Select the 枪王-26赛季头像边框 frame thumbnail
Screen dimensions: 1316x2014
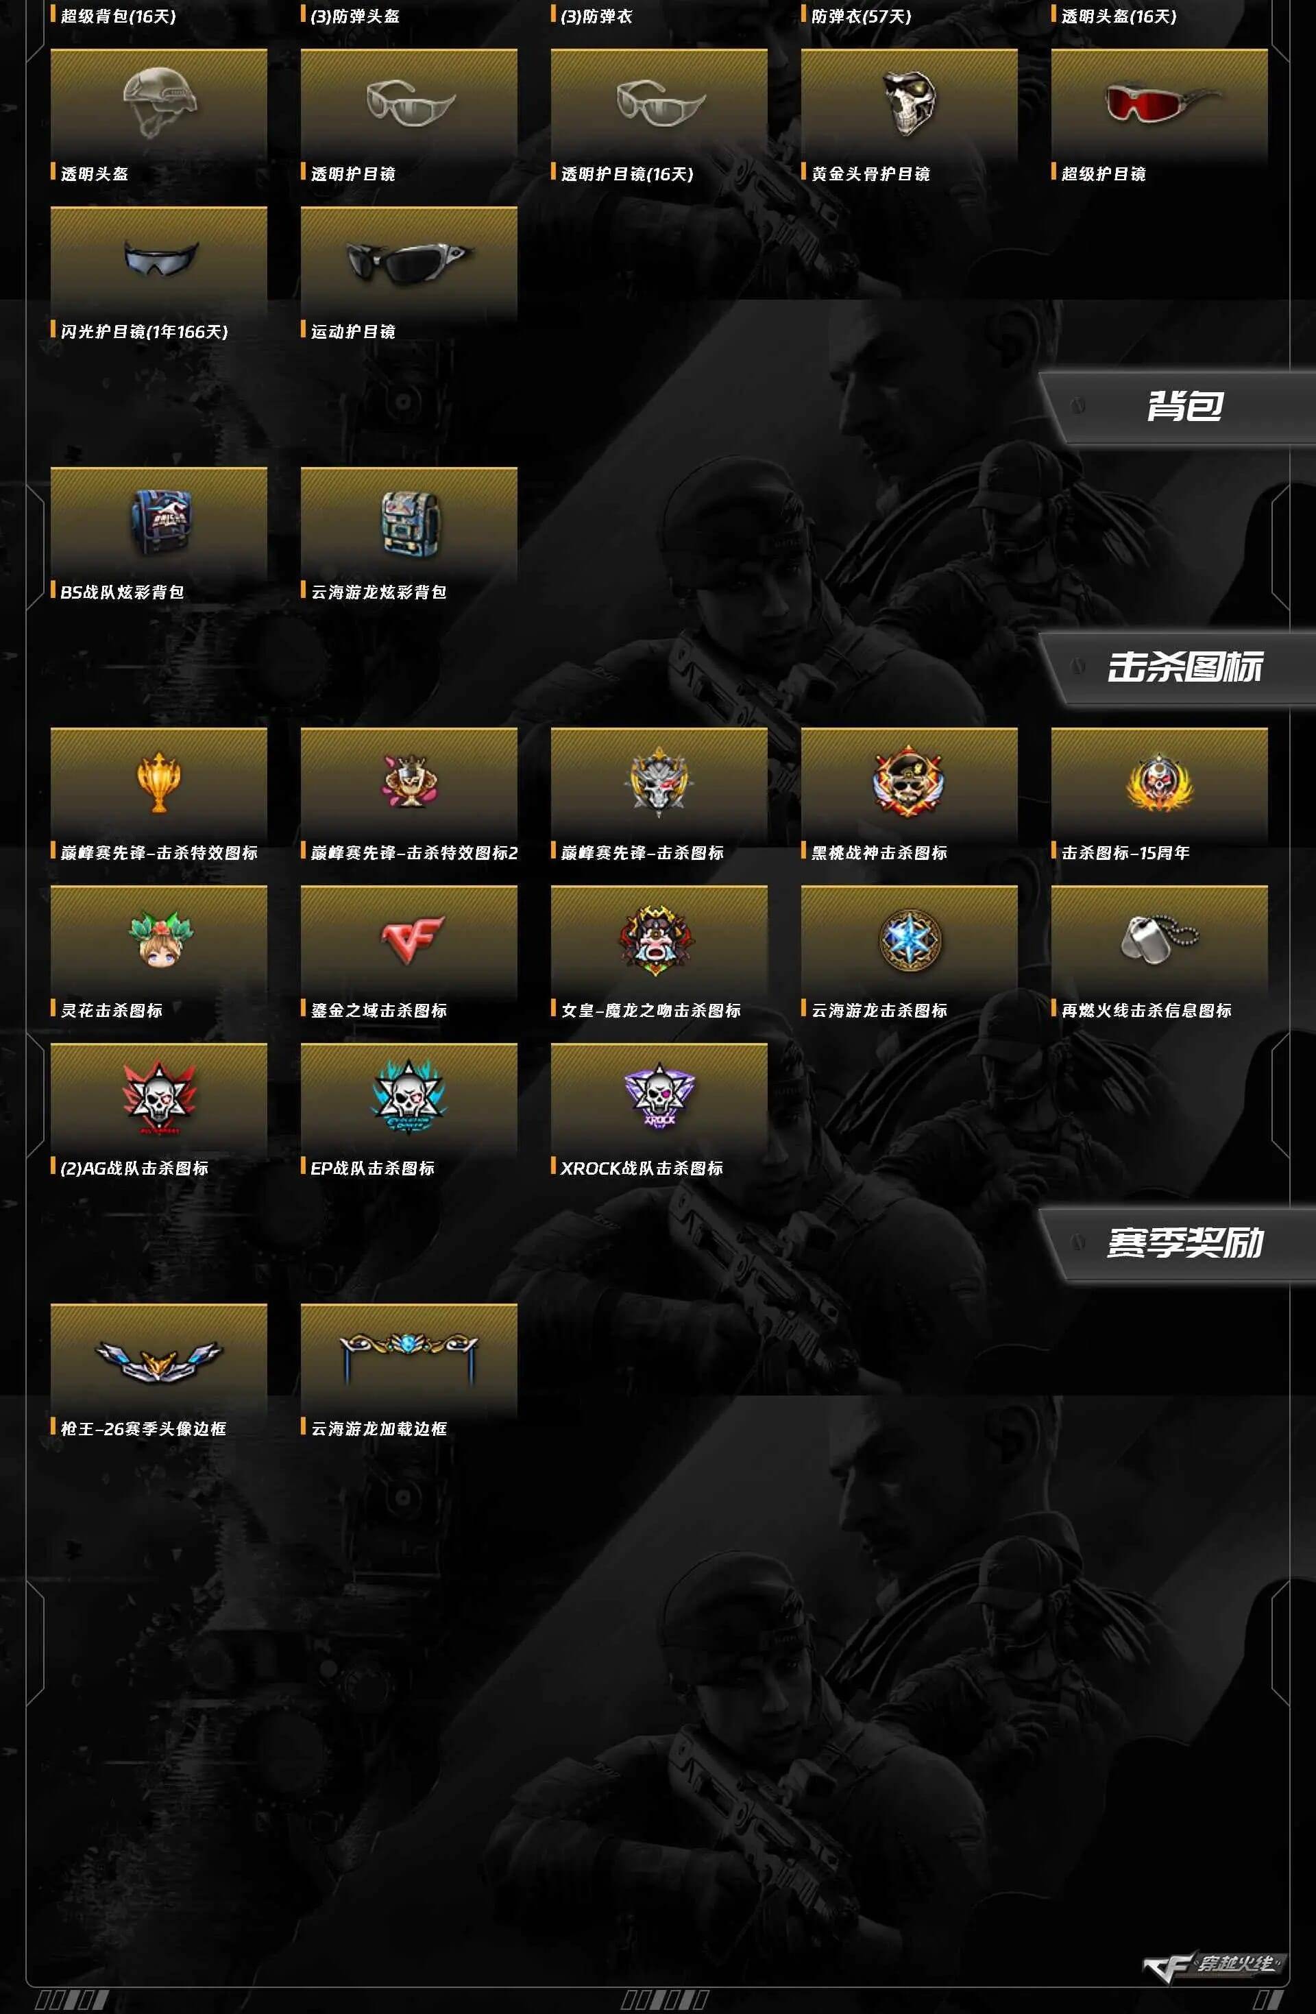(x=159, y=1358)
